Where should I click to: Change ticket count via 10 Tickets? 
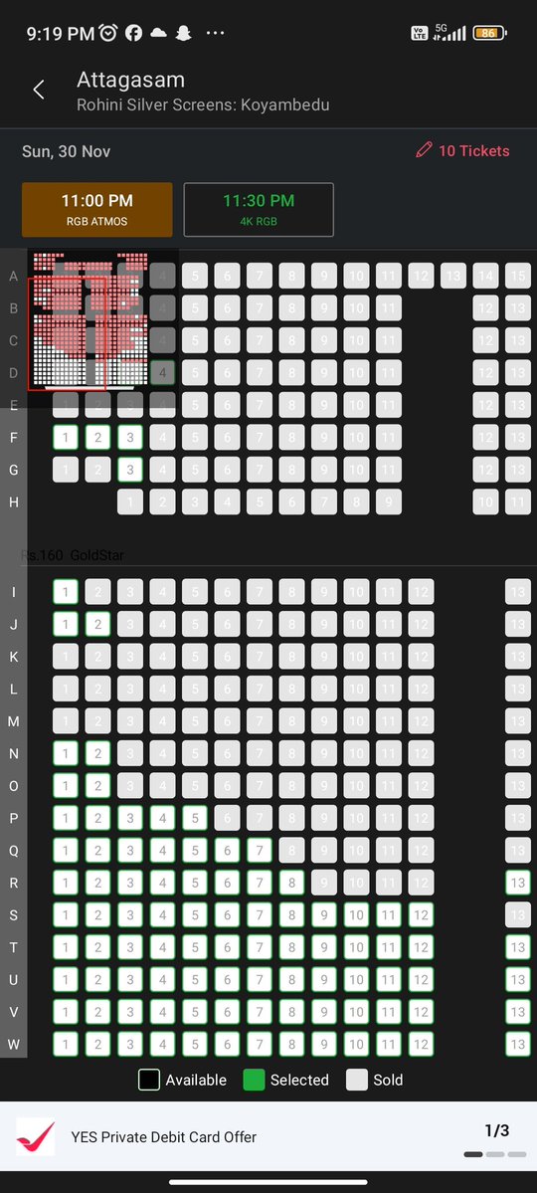tap(473, 150)
